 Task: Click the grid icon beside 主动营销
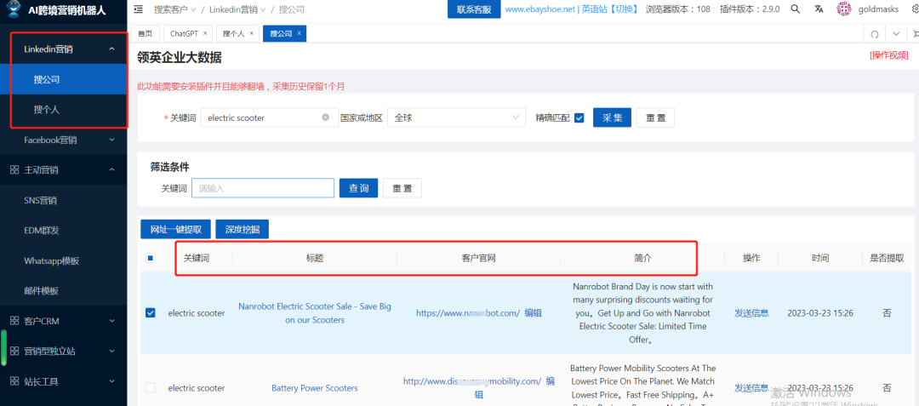14,170
